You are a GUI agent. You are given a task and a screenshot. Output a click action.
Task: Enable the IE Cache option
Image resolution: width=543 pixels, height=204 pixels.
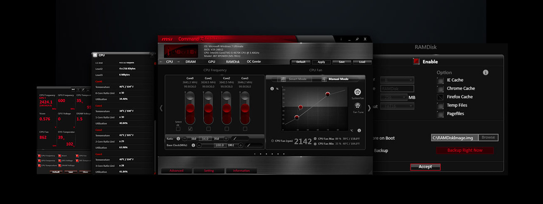(x=440, y=80)
